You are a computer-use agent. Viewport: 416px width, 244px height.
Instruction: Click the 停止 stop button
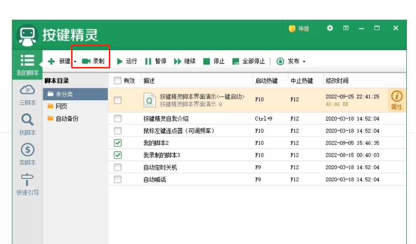coord(214,61)
